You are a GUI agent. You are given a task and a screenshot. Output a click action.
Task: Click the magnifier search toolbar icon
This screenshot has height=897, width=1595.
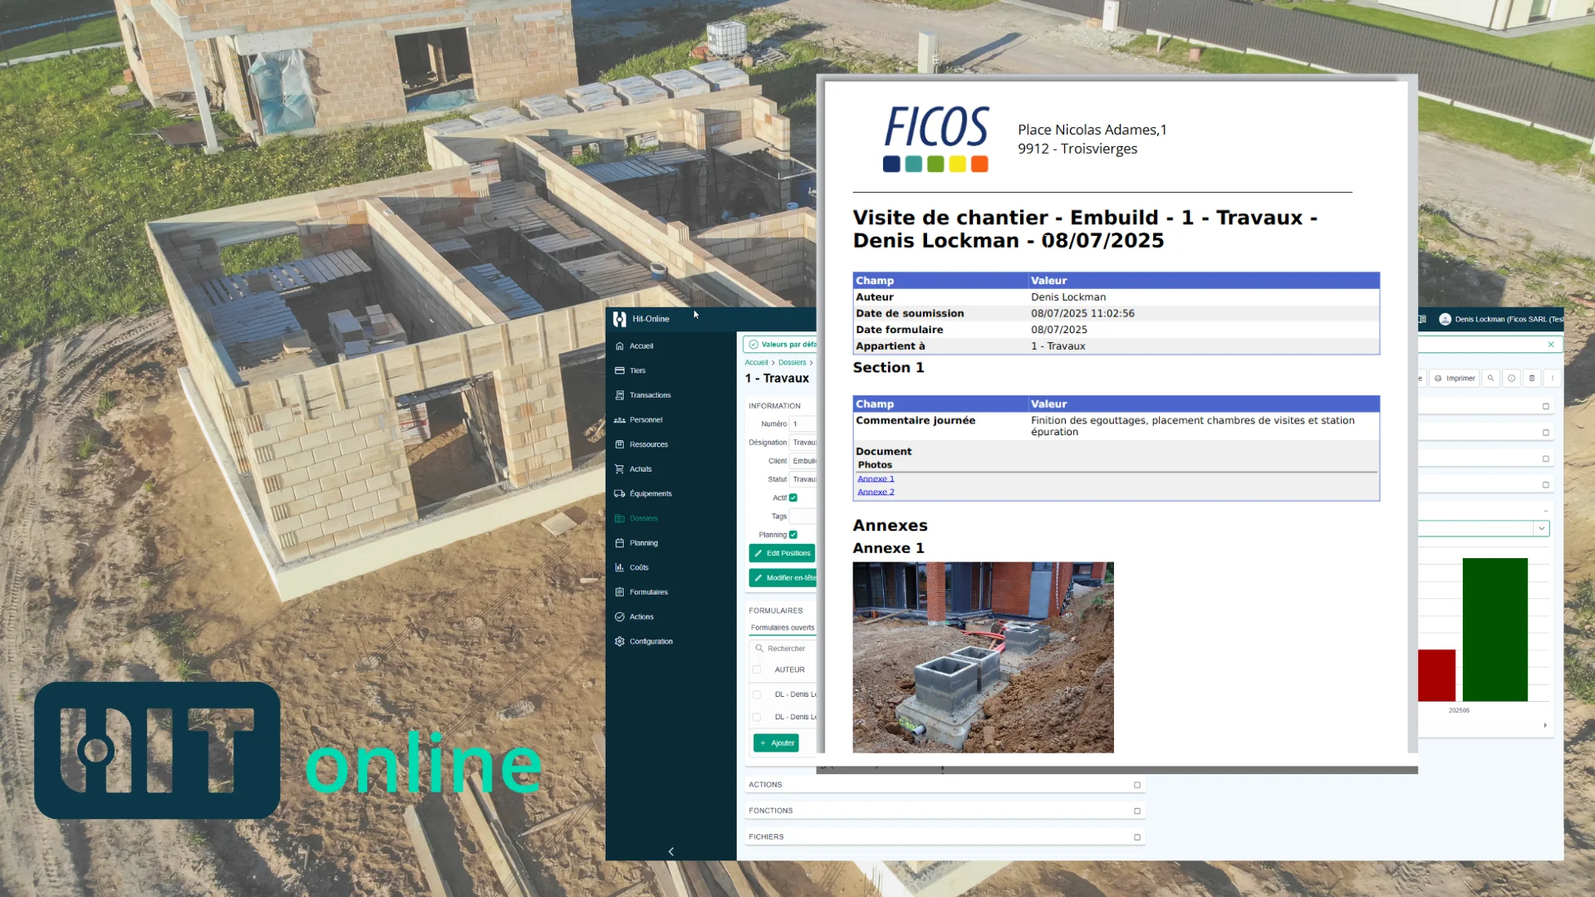point(1490,378)
